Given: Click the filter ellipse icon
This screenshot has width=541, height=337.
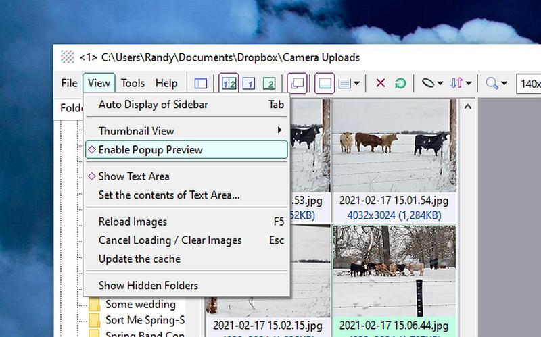Looking at the screenshot, I should pos(428,83).
